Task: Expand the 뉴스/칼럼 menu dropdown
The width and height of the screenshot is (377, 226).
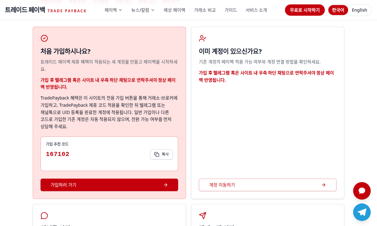Action: pyautogui.click(x=143, y=10)
